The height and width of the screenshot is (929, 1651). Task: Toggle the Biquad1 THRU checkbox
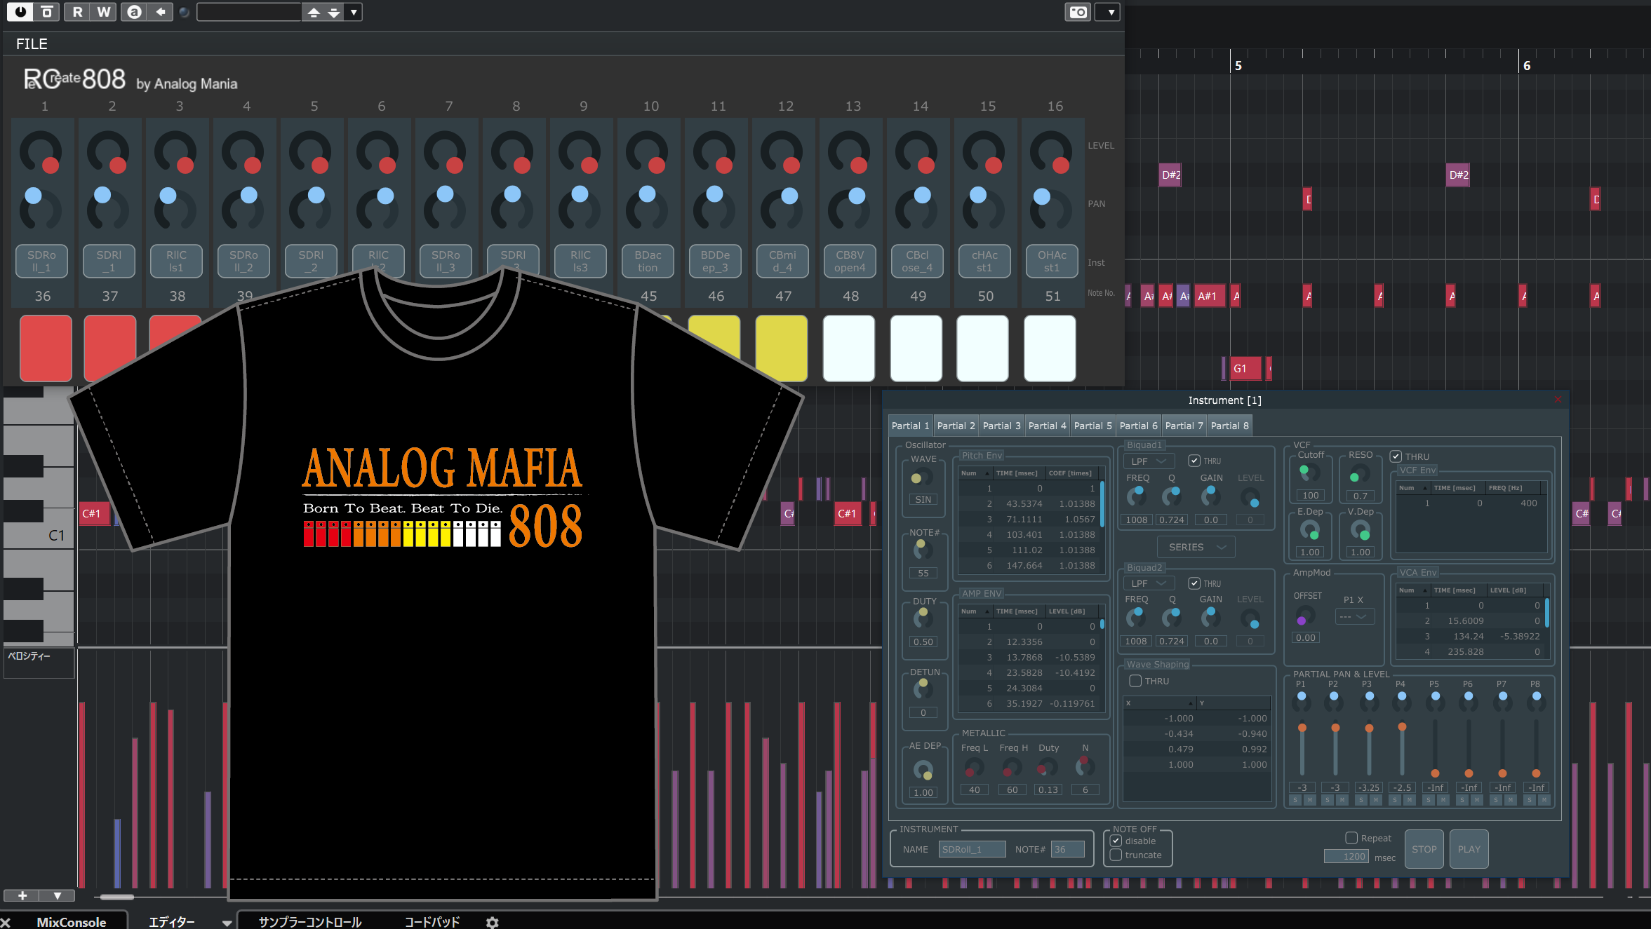point(1194,461)
